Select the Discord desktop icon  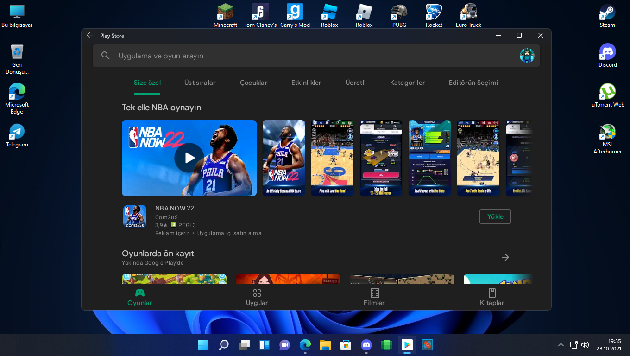[607, 56]
